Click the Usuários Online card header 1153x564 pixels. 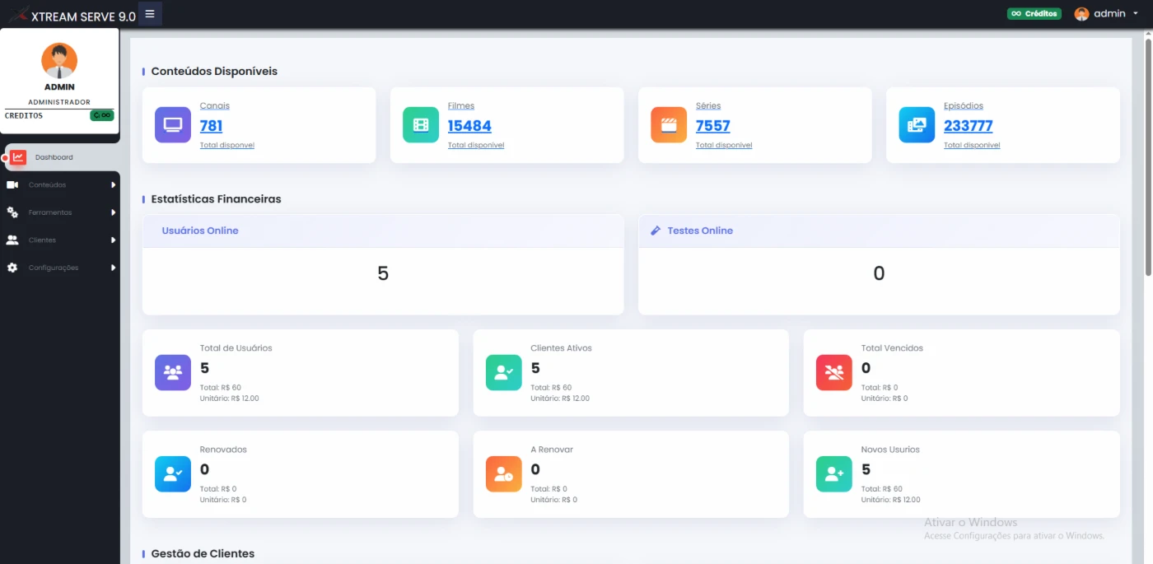383,231
